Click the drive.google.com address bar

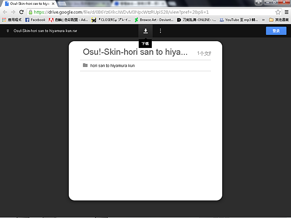click(154, 12)
